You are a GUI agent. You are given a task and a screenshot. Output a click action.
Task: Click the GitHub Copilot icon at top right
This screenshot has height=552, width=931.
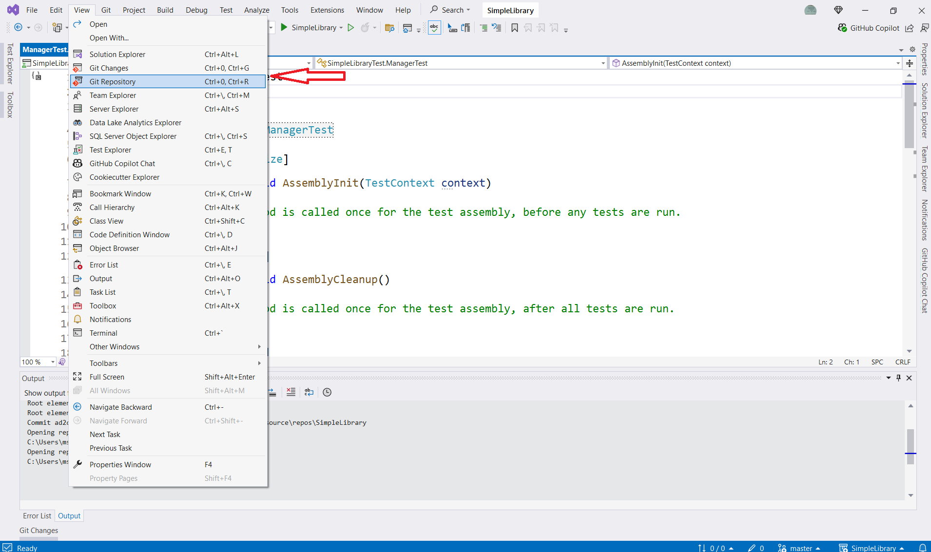(x=842, y=28)
